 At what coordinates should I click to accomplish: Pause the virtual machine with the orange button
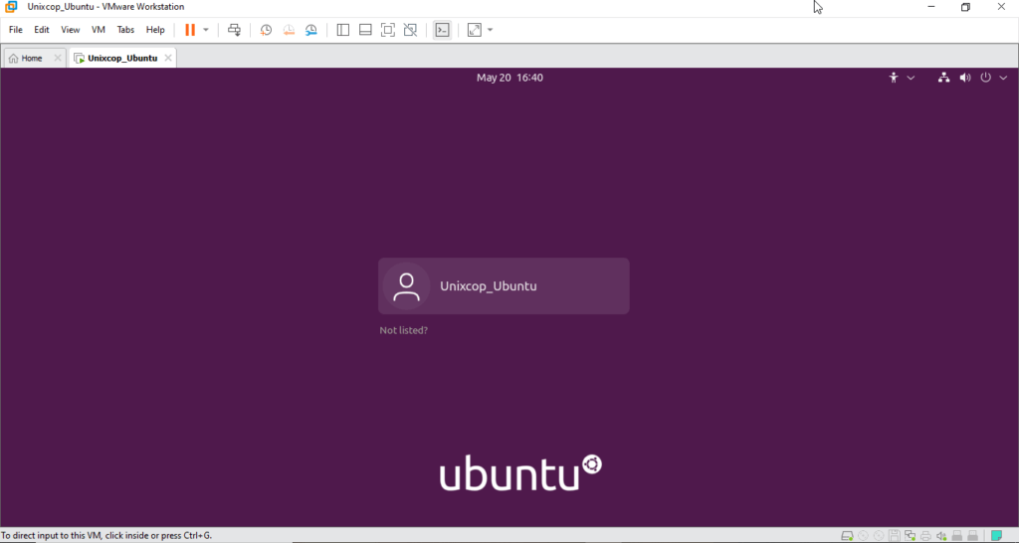(x=190, y=30)
